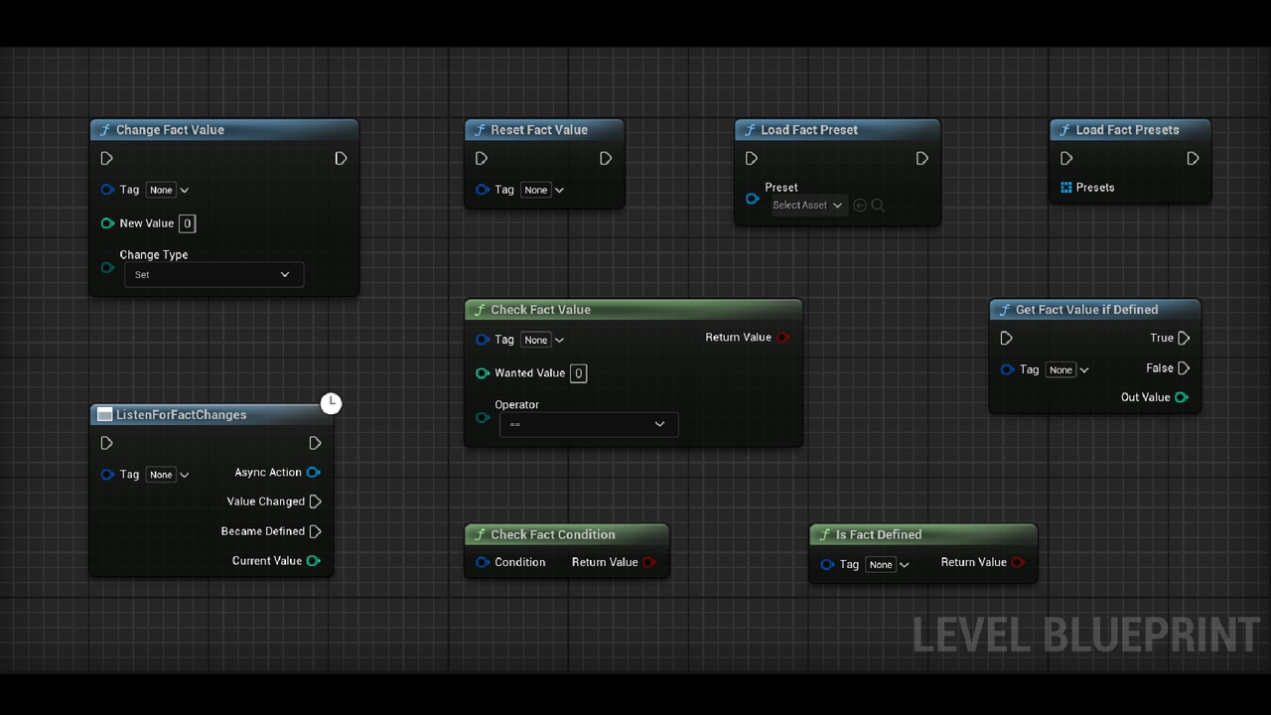Viewport: 1271px width, 715px height.
Task: Select Change Fact Value node title
Action: (x=170, y=130)
